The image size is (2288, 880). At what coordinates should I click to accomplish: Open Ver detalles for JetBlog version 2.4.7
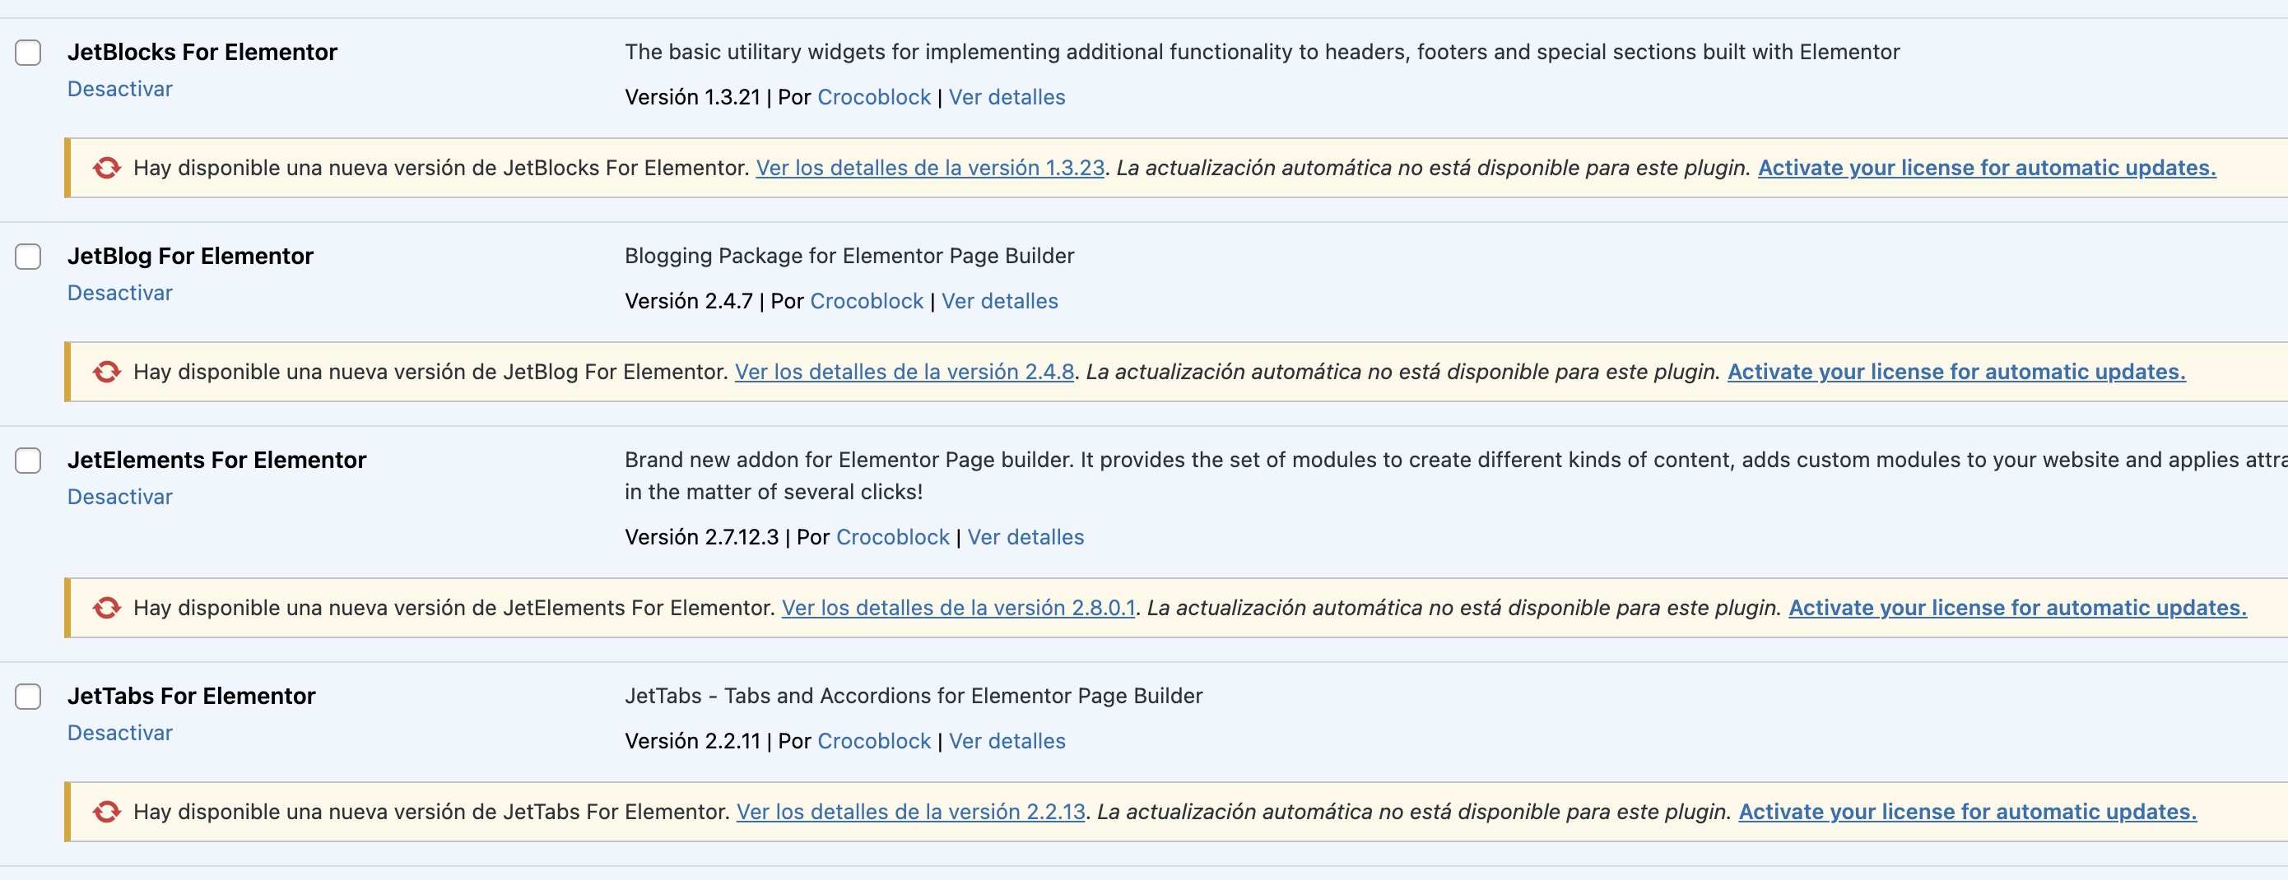999,302
